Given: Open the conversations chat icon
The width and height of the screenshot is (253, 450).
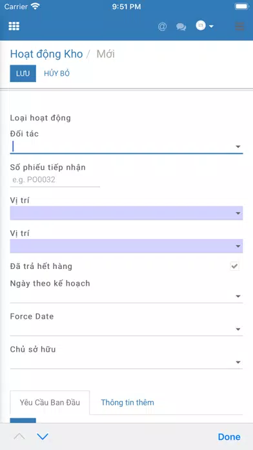Looking at the screenshot, I should (181, 27).
